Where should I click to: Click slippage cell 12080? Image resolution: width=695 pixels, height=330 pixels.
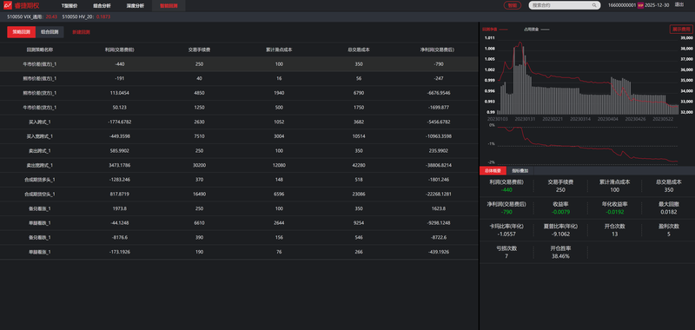coord(279,165)
